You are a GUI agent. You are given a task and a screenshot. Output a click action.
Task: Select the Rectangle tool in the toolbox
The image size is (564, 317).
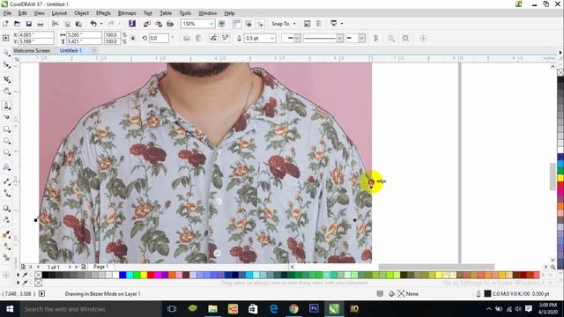tap(6, 129)
